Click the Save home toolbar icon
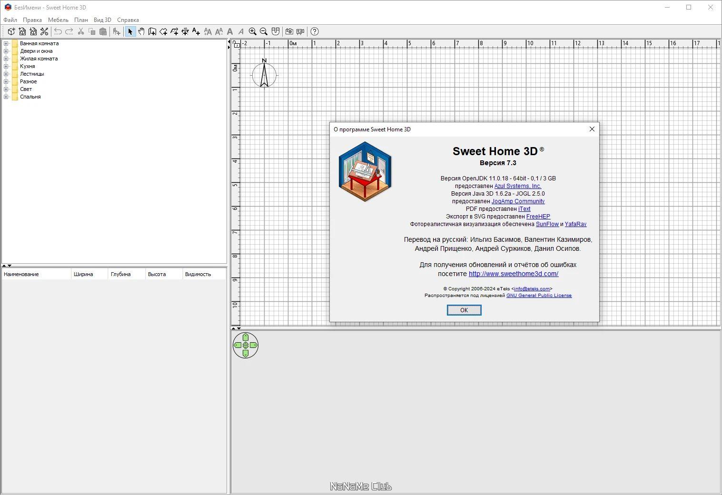 33,31
